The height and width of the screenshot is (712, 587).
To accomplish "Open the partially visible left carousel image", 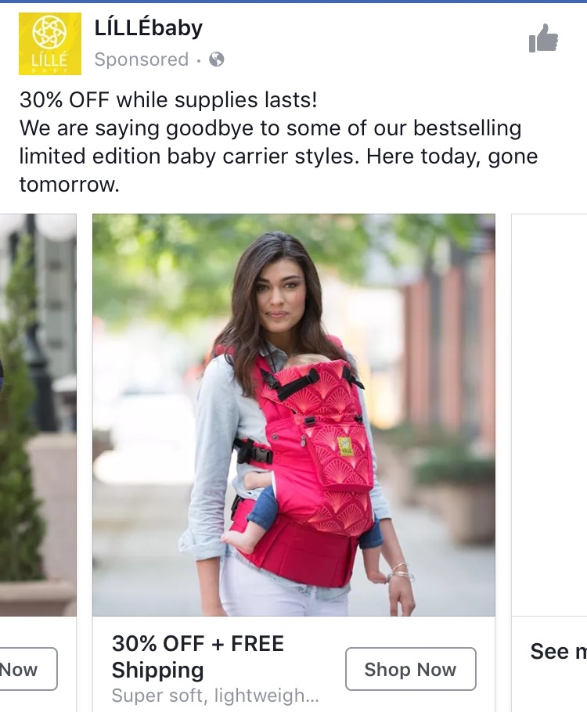I will (38, 415).
